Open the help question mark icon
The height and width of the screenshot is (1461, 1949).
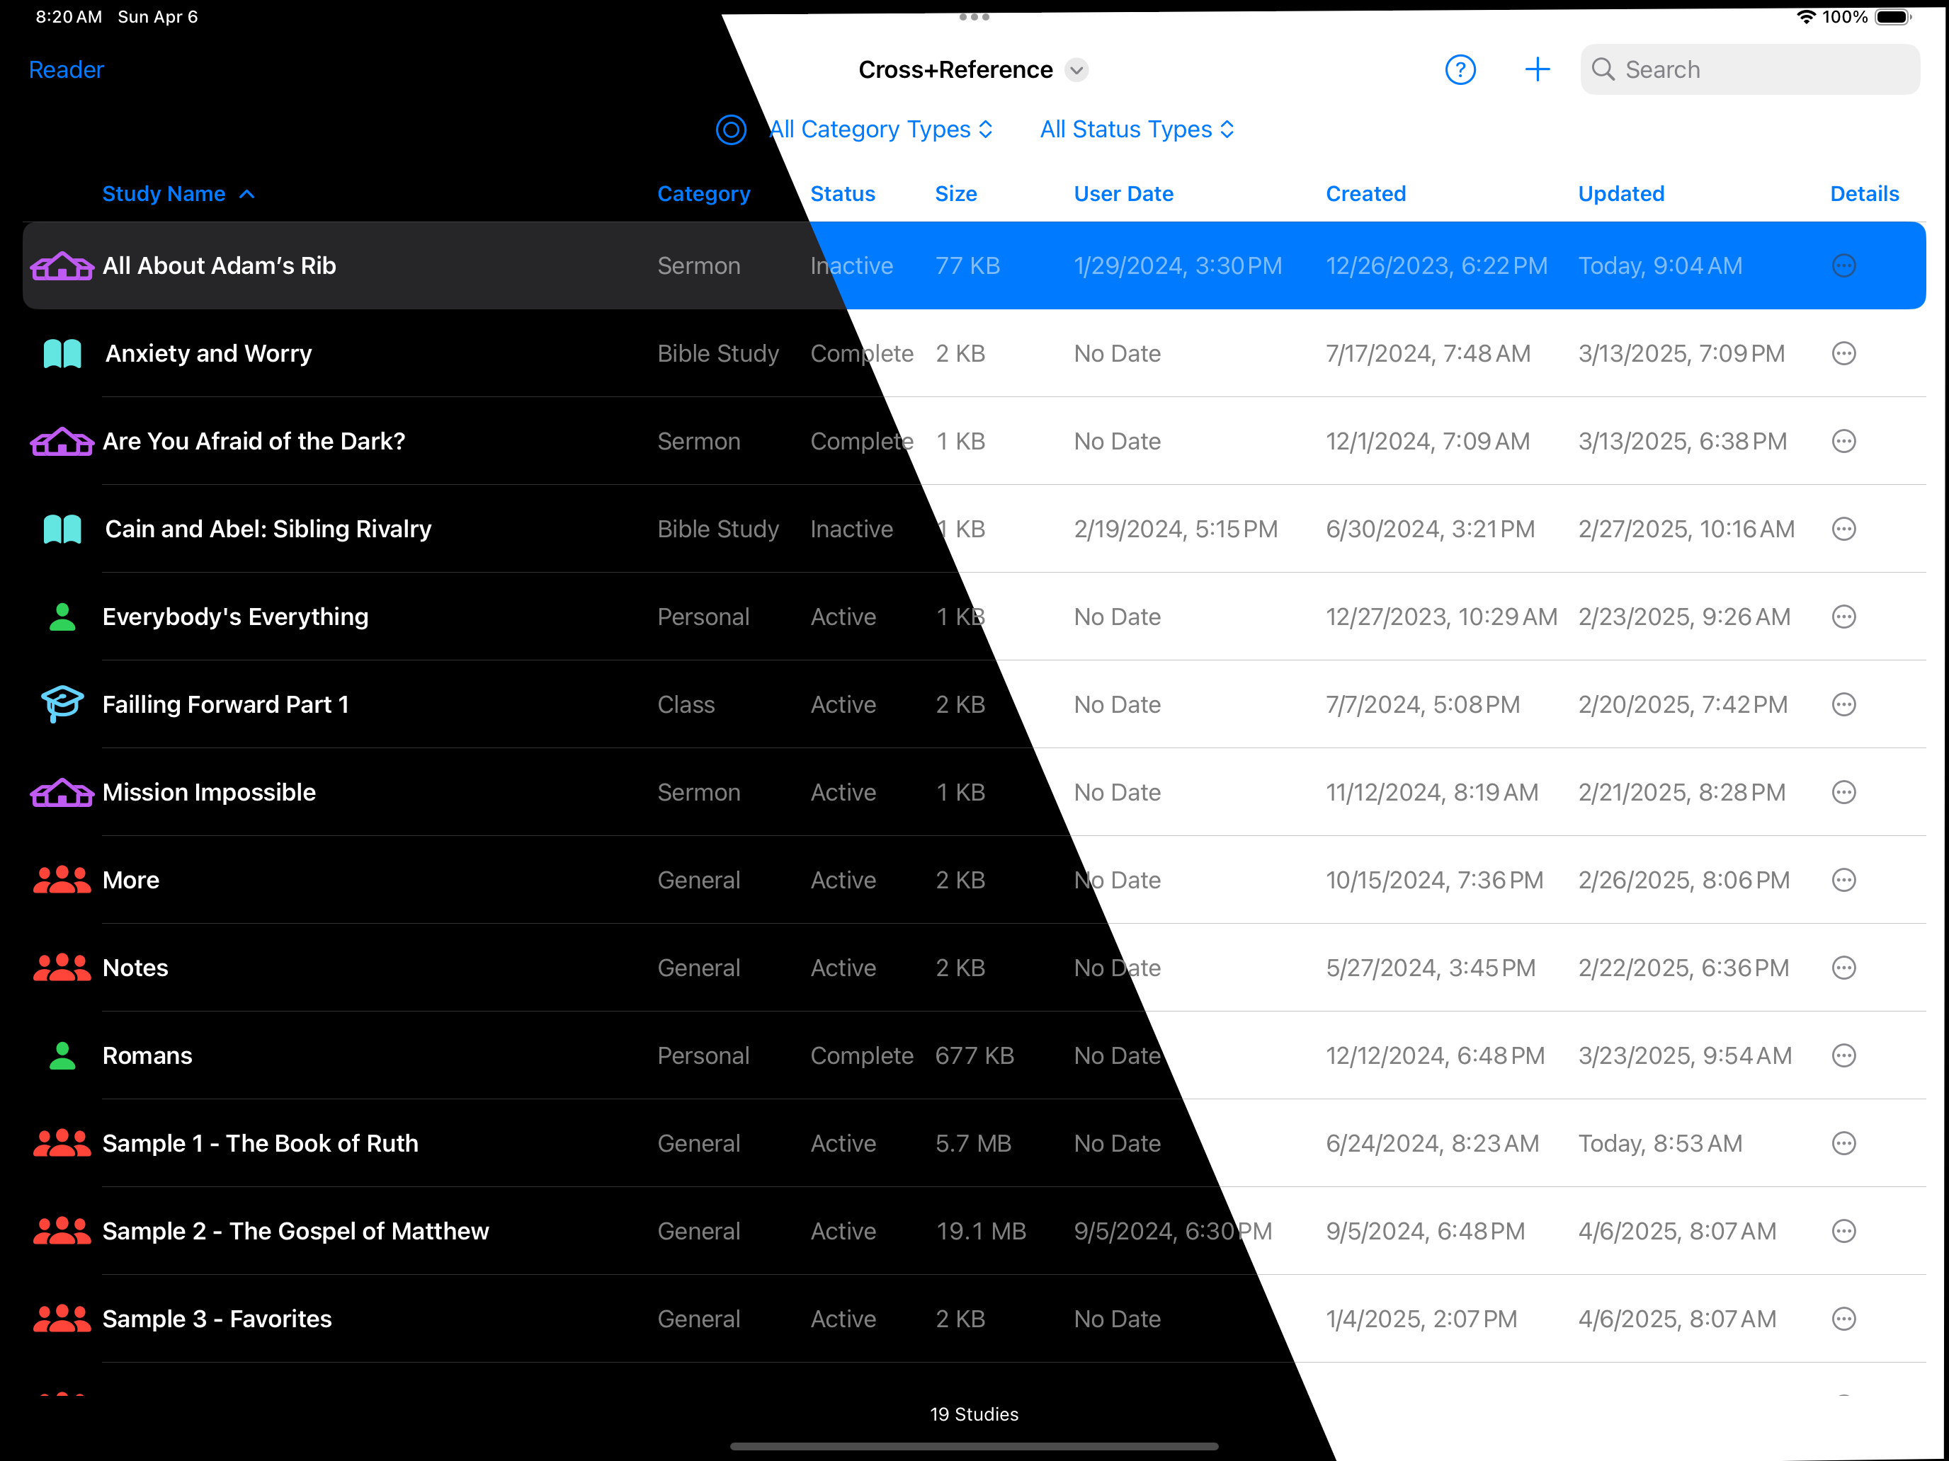(1460, 69)
